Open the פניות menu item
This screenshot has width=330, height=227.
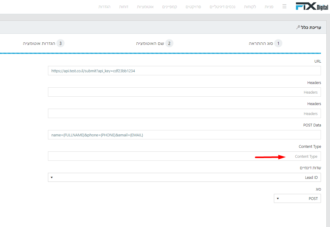coord(269,7)
